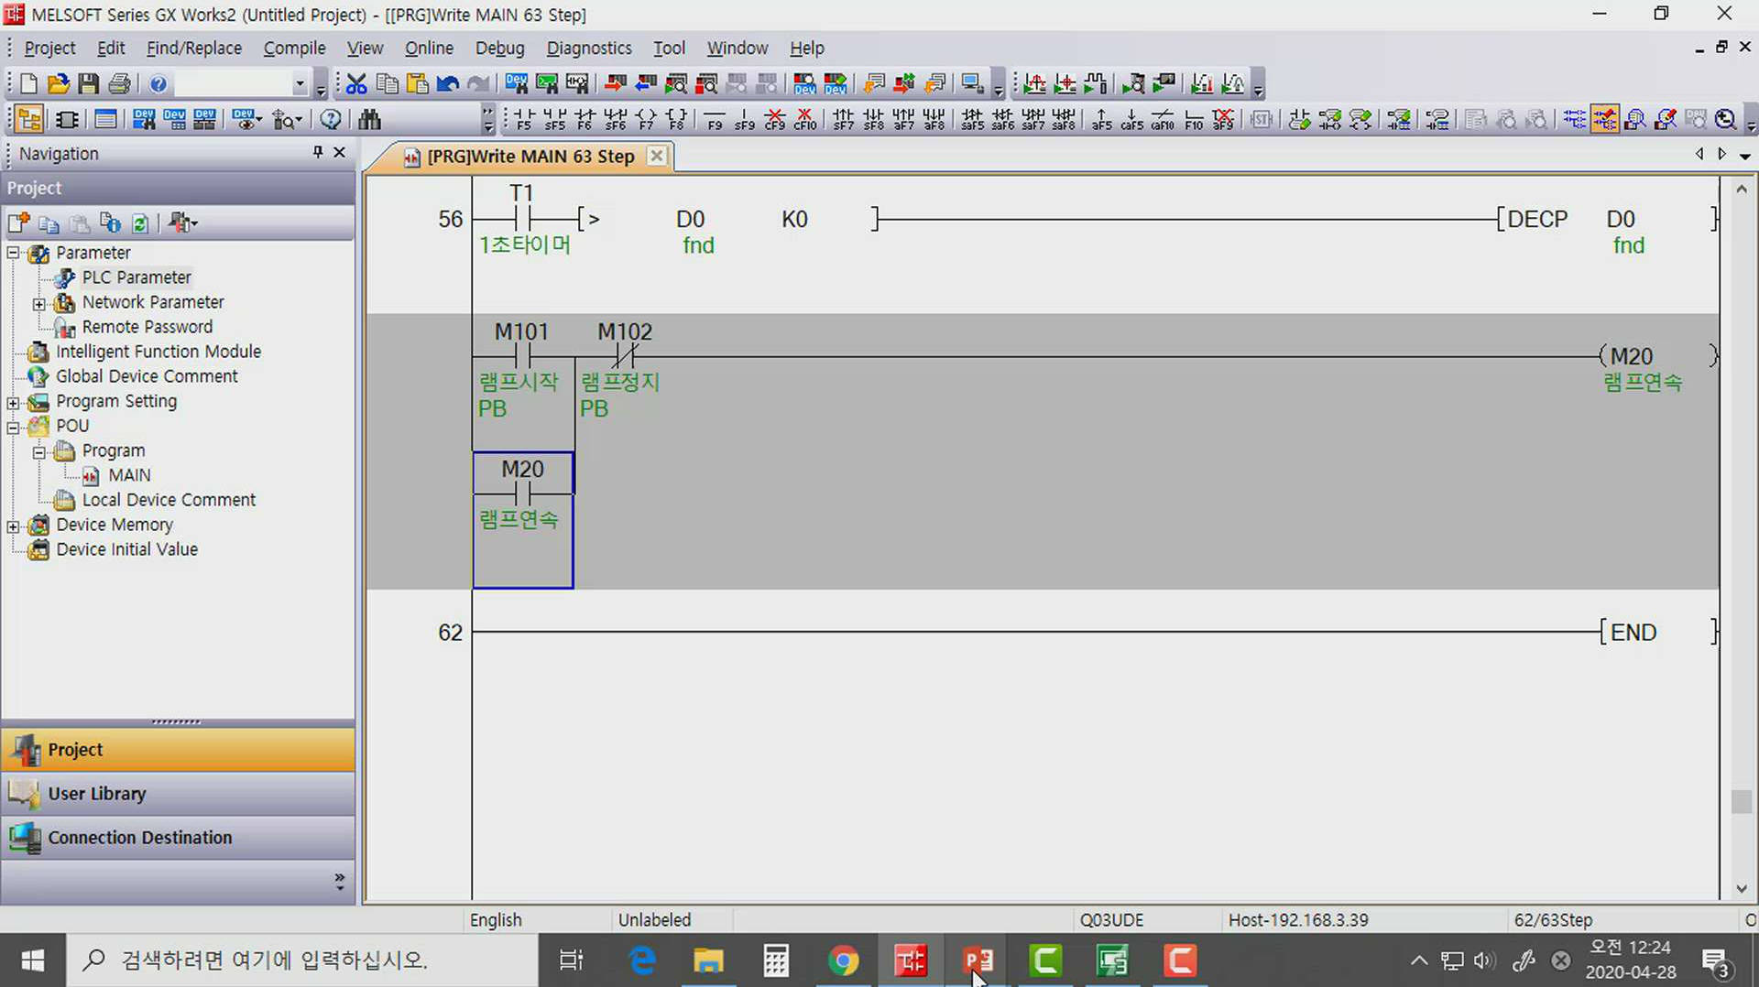Close the [PRG]Write MAIN tab
Screen dimensions: 1759x987
[656, 156]
